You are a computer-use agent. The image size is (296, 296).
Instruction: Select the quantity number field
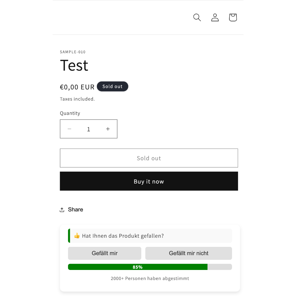pos(89,129)
